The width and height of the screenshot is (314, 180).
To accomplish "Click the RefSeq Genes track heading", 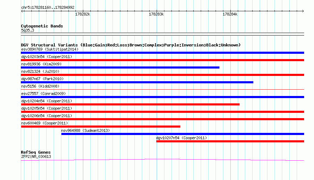I will coord(36,152).
